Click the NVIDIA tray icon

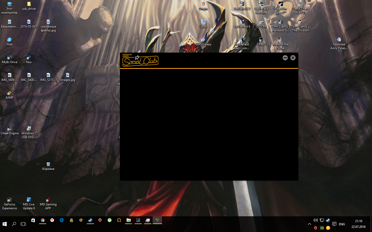click(x=322, y=228)
